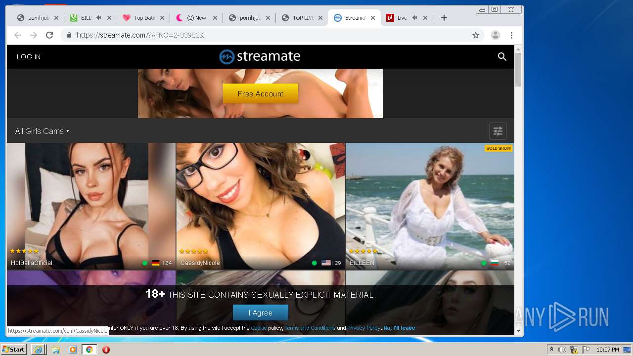Click the site search magnifier icon
The height and width of the screenshot is (356, 633).
click(x=502, y=57)
